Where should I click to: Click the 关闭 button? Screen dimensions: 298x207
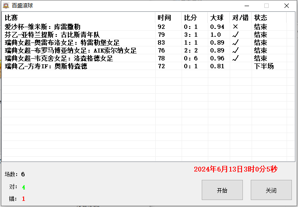(x=271, y=190)
